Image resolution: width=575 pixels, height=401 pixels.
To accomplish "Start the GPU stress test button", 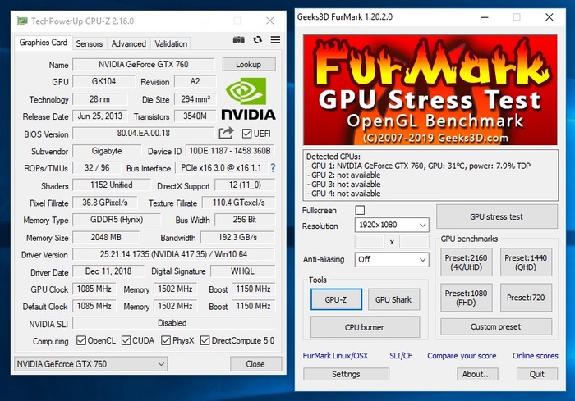I will click(x=495, y=217).
